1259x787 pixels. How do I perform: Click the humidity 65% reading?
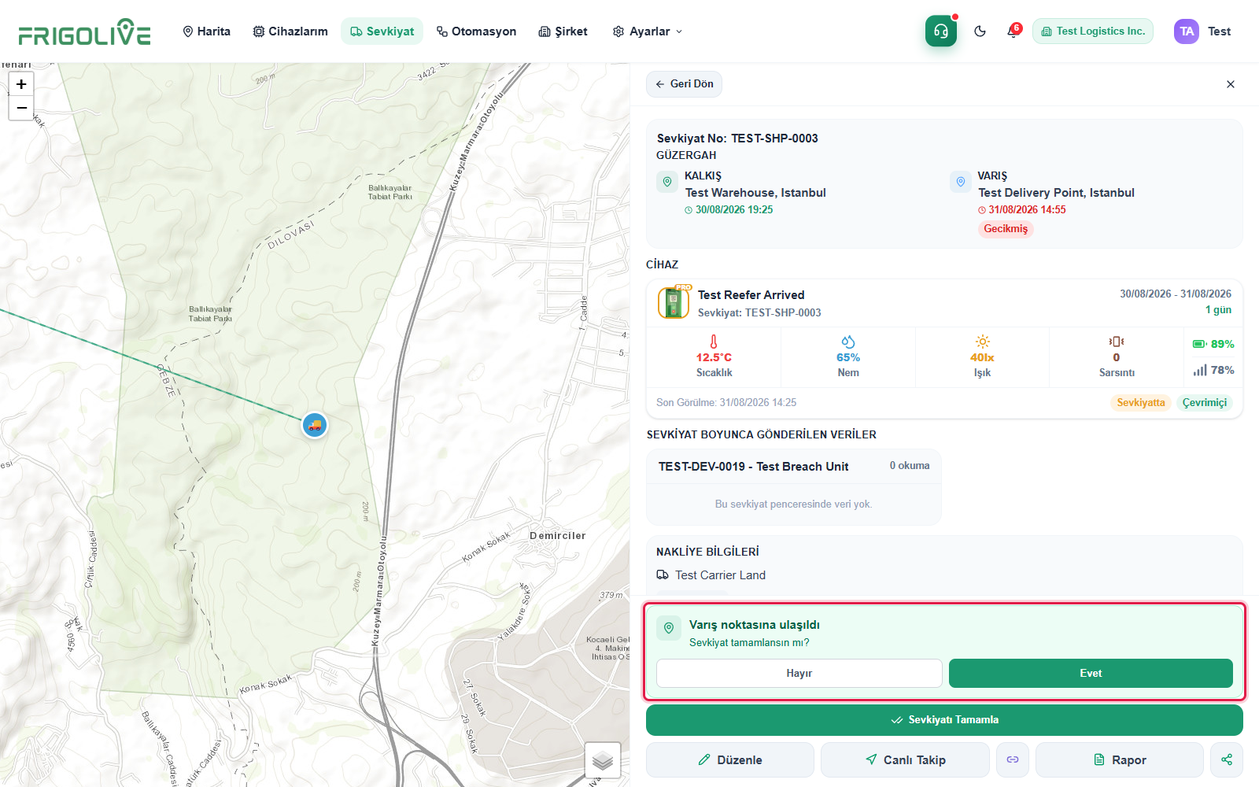[x=848, y=357]
